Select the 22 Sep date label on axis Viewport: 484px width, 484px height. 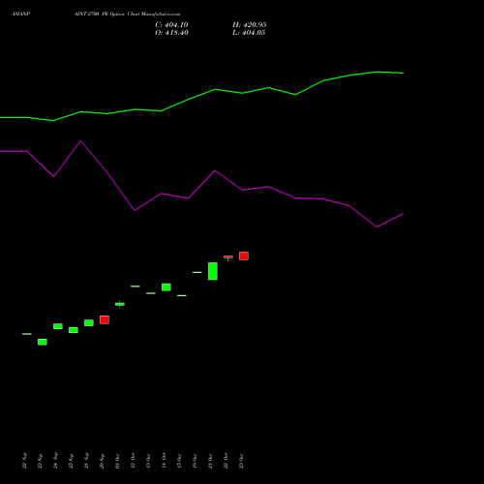pyautogui.click(x=24, y=461)
